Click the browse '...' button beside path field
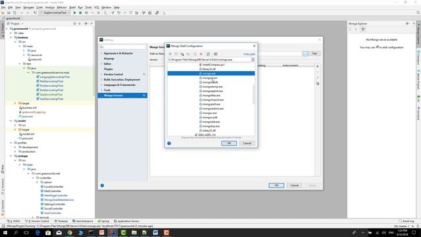Image resolution: width=421 pixels, height=237 pixels. tap(305, 54)
